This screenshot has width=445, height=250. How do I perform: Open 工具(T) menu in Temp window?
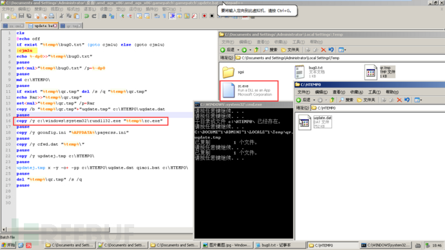point(298,42)
